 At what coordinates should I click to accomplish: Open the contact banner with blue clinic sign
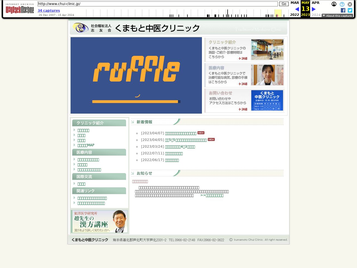[x=244, y=100]
